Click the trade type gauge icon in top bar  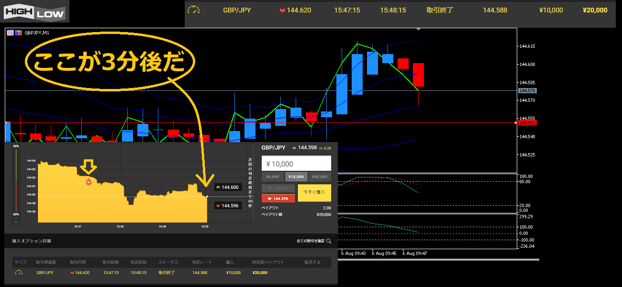point(194,10)
